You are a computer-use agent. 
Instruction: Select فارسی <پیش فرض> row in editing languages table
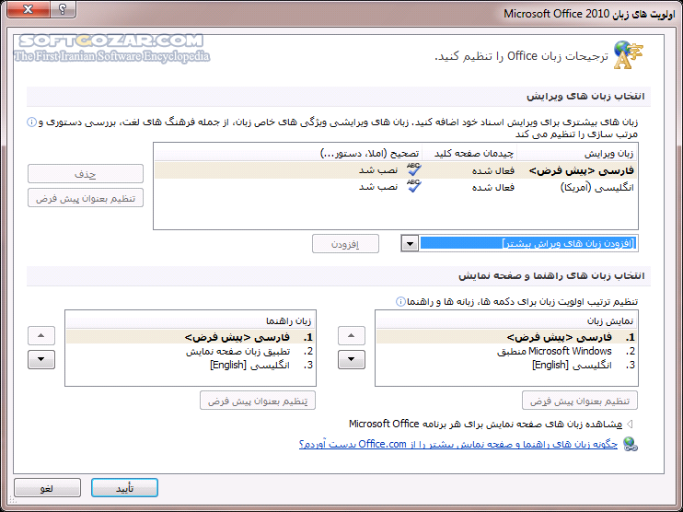click(x=396, y=170)
